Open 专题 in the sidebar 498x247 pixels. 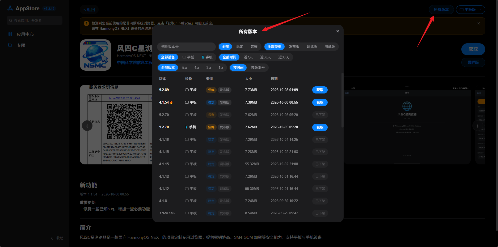click(x=16, y=45)
